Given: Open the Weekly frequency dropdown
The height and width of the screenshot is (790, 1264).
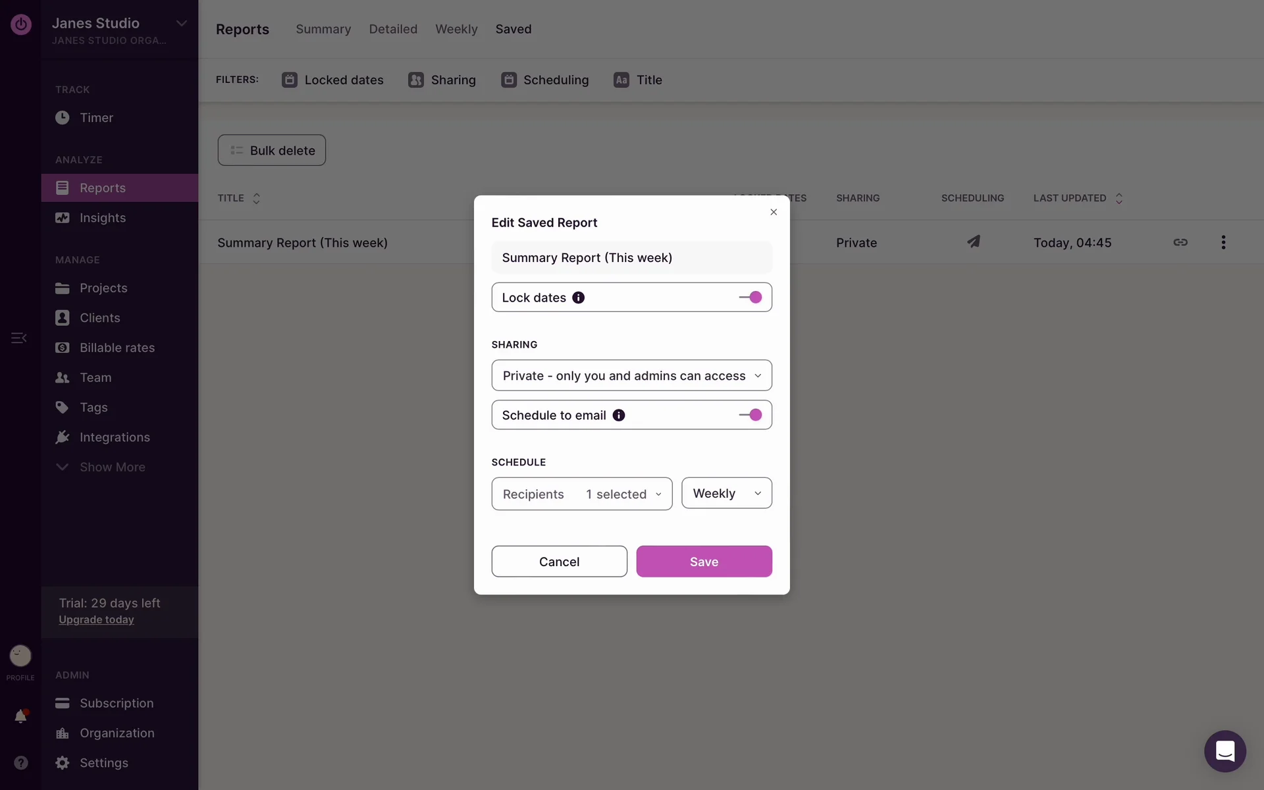Looking at the screenshot, I should click(726, 494).
